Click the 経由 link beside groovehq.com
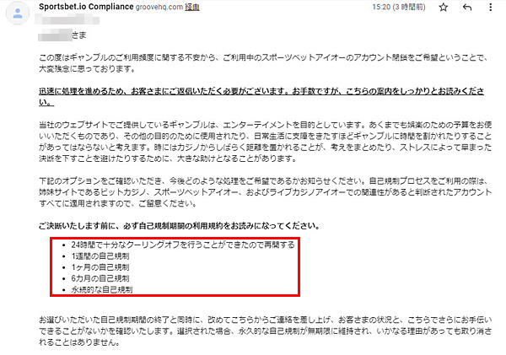The image size is (506, 355). click(192, 7)
